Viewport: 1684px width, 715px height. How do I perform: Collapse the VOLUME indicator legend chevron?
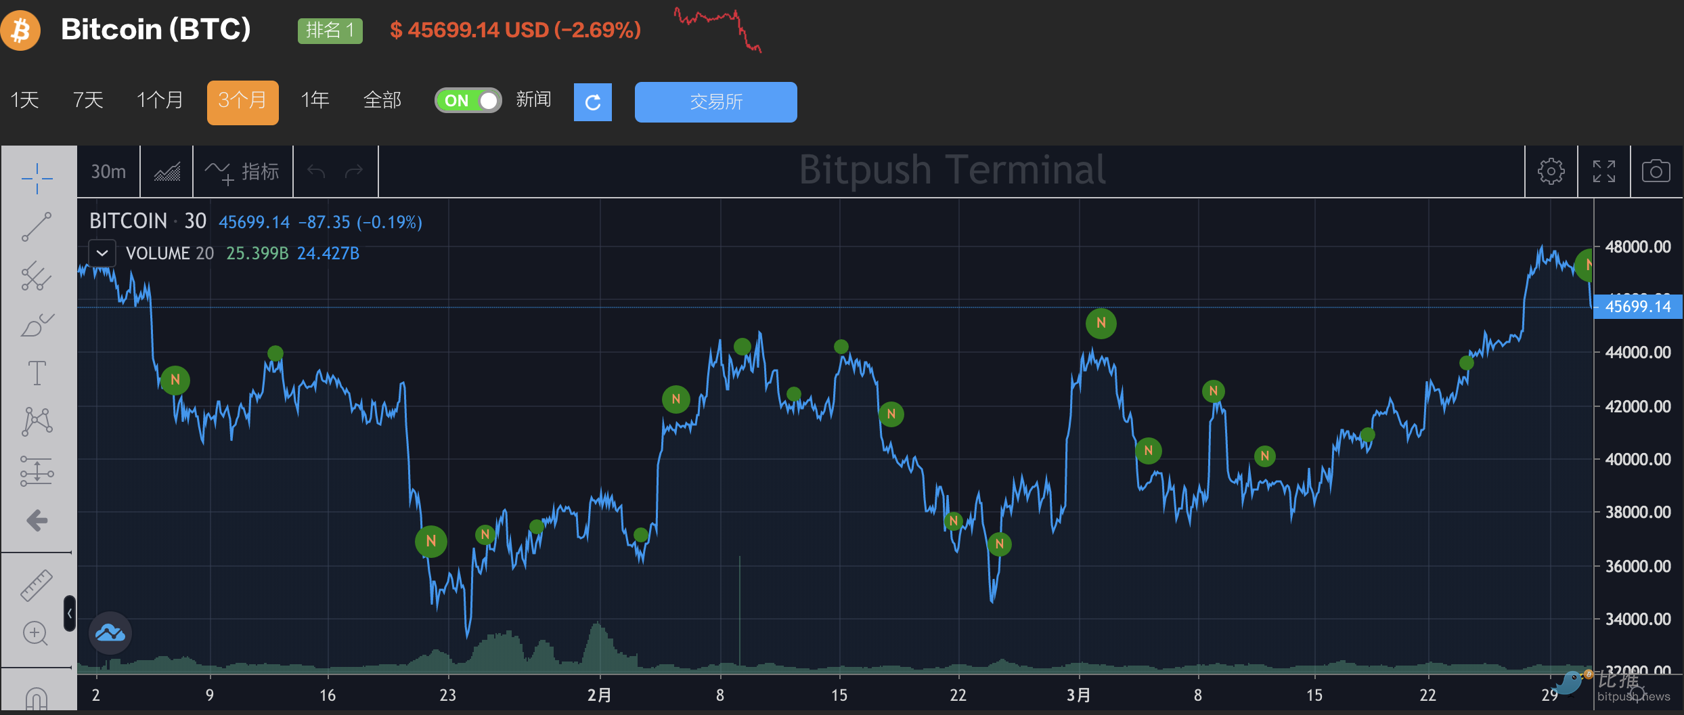102,253
